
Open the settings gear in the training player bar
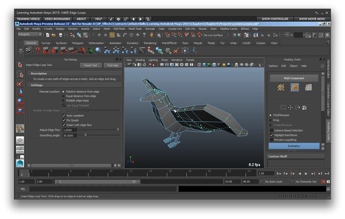[118, 19]
